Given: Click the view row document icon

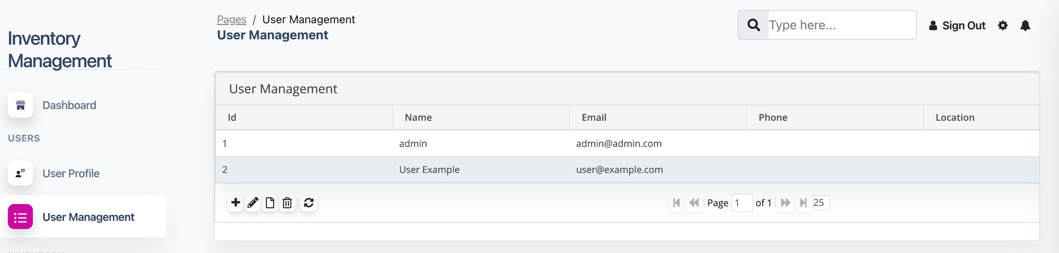Looking at the screenshot, I should pos(270,203).
